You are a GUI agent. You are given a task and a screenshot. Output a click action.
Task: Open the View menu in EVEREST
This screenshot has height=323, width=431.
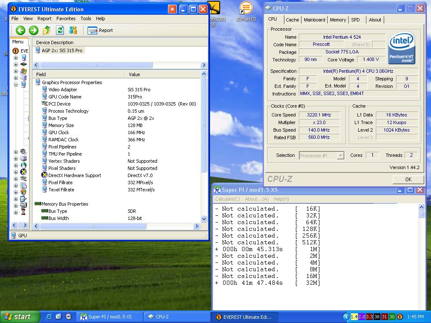(28, 19)
